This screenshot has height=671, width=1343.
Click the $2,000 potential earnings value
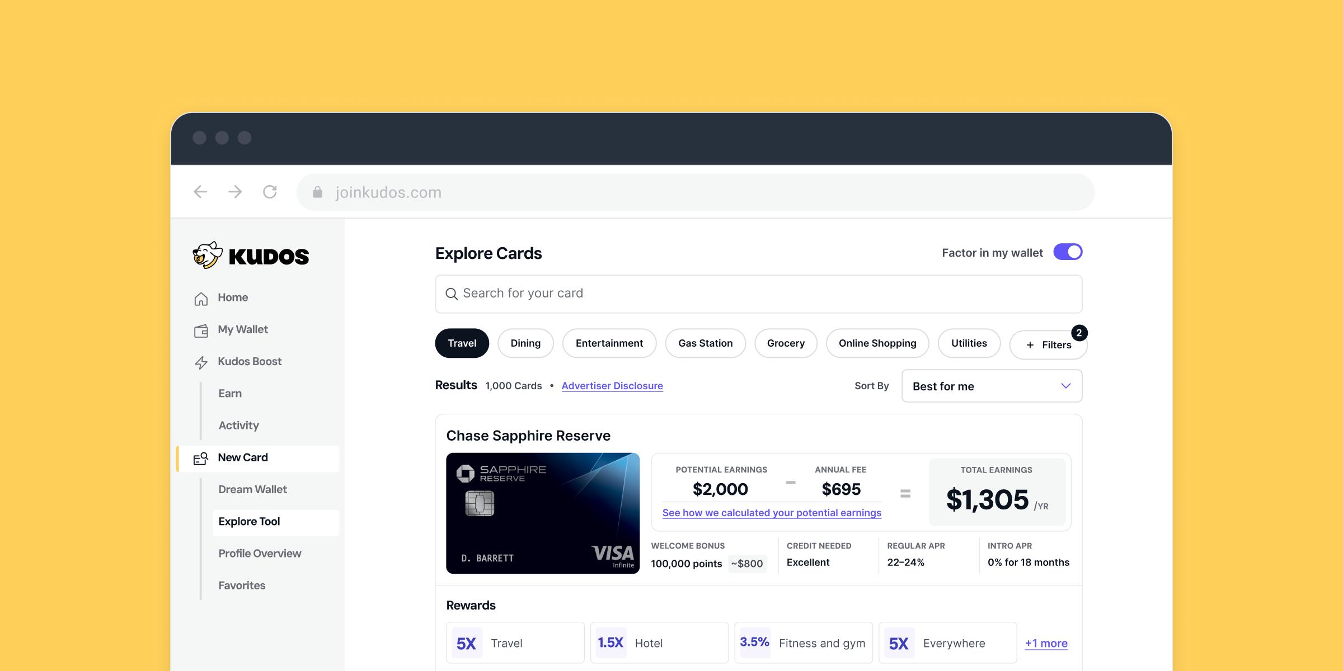(720, 489)
